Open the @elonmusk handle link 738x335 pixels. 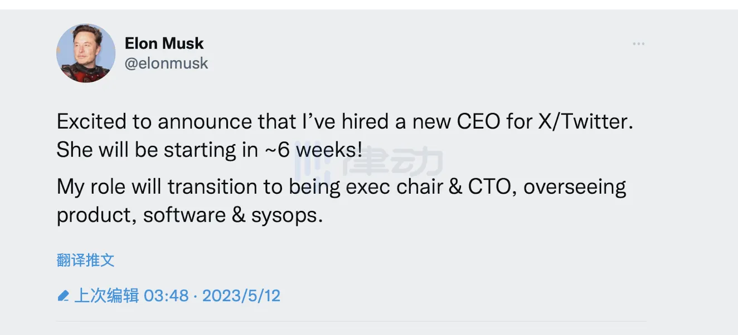coord(166,63)
